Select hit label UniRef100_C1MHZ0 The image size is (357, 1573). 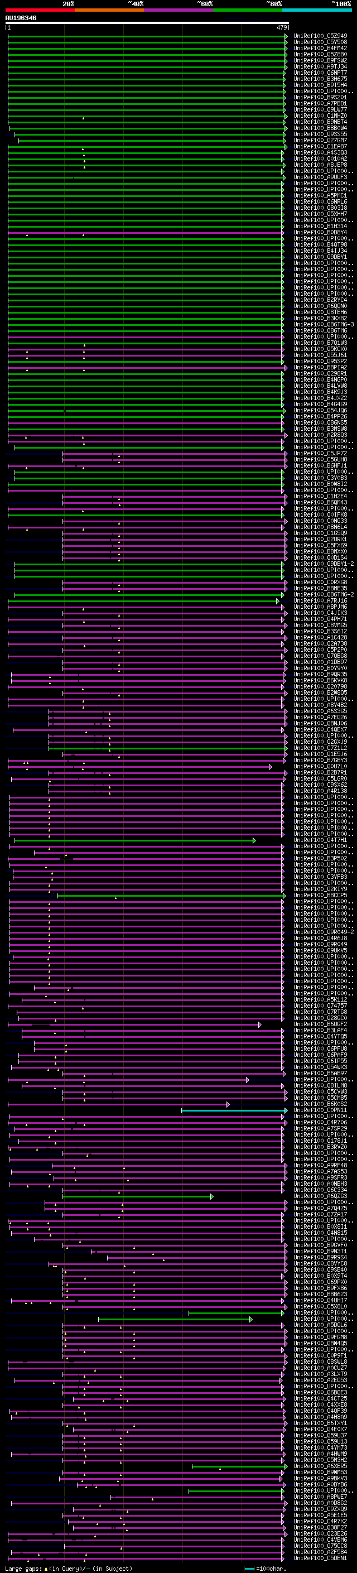tap(320, 116)
